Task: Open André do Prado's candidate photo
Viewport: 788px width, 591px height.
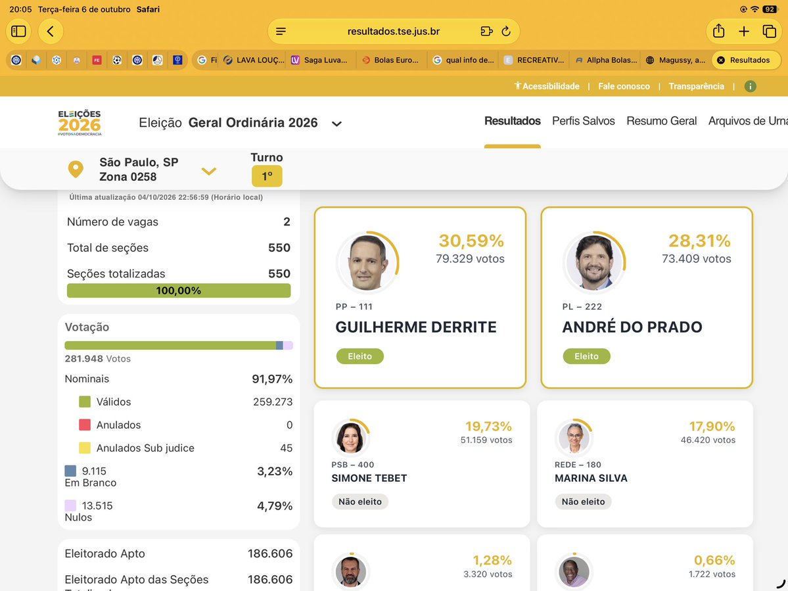Action: 595,262
